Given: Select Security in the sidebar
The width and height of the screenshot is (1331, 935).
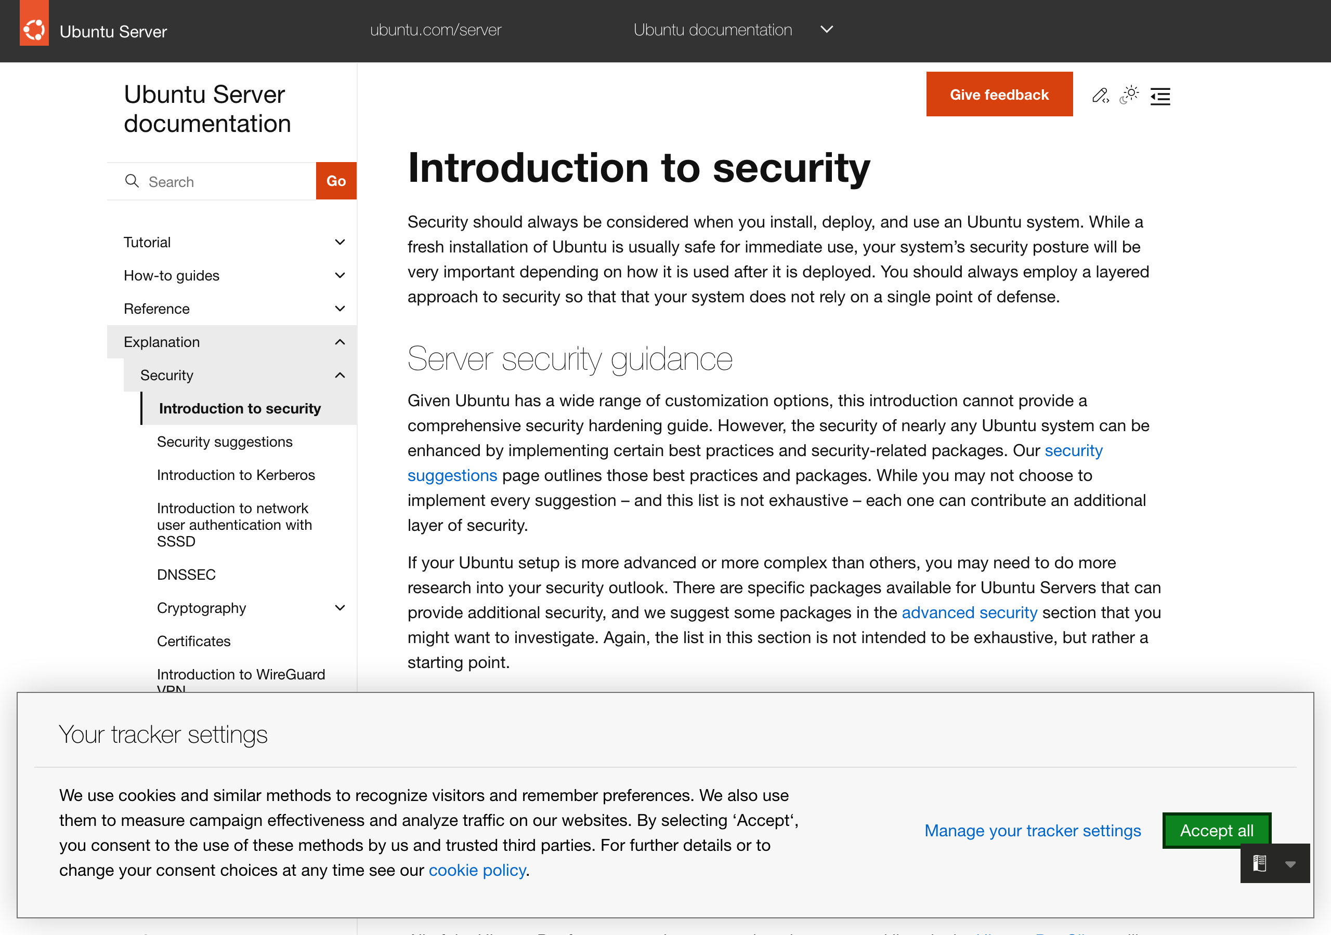Looking at the screenshot, I should [167, 375].
